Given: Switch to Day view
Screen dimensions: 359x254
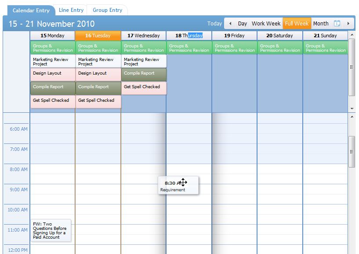Looking at the screenshot, I should 242,24.
